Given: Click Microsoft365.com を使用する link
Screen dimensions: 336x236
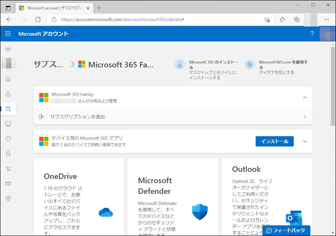Looking at the screenshot, I should [x=283, y=65].
